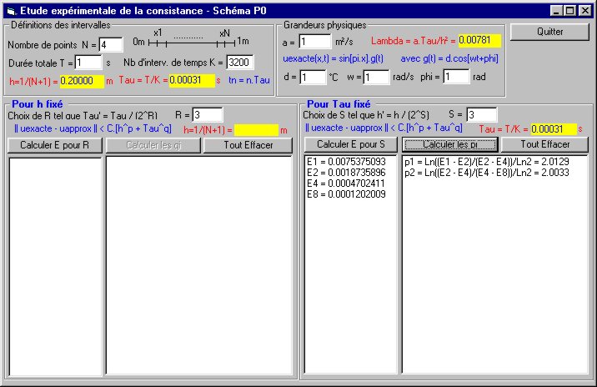Click the Pour Tau fixé heading
597x387 pixels.
pos(339,104)
